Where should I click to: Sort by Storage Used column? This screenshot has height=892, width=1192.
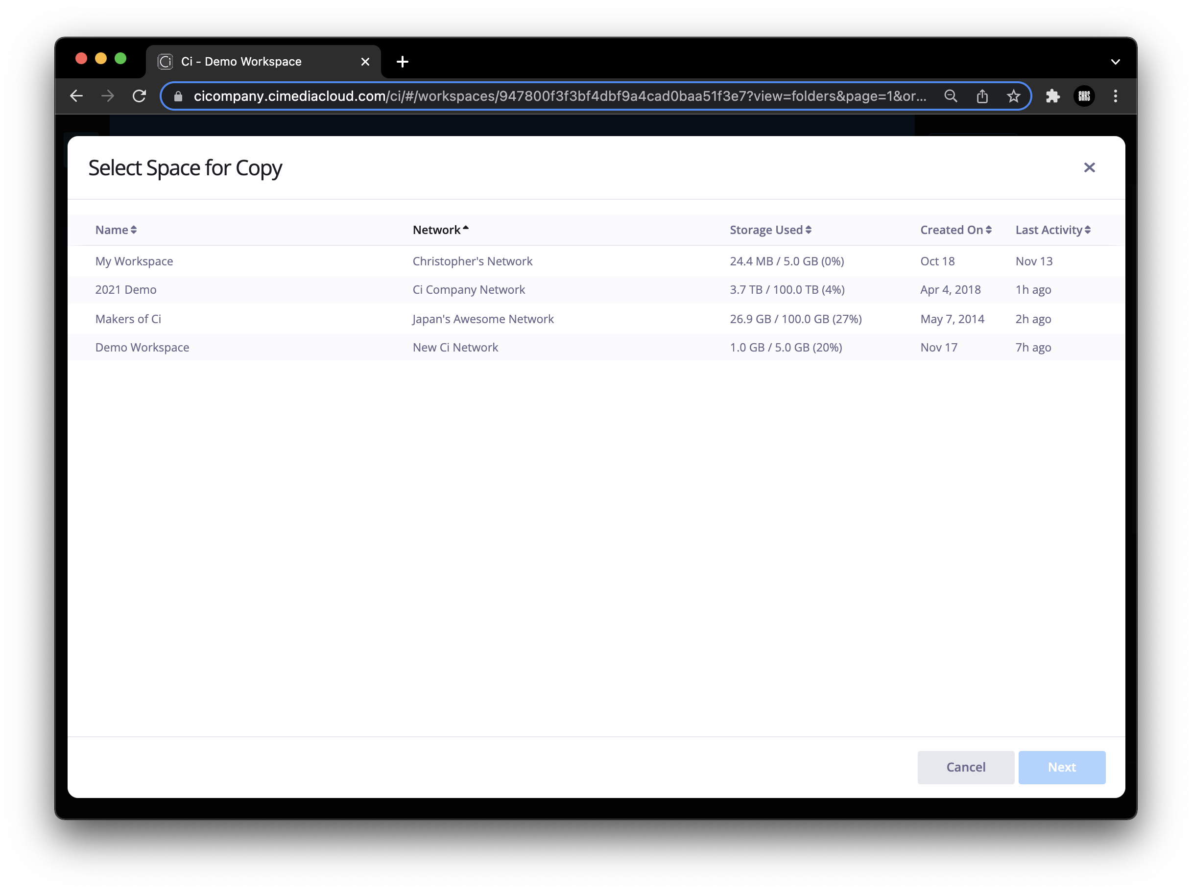click(771, 230)
